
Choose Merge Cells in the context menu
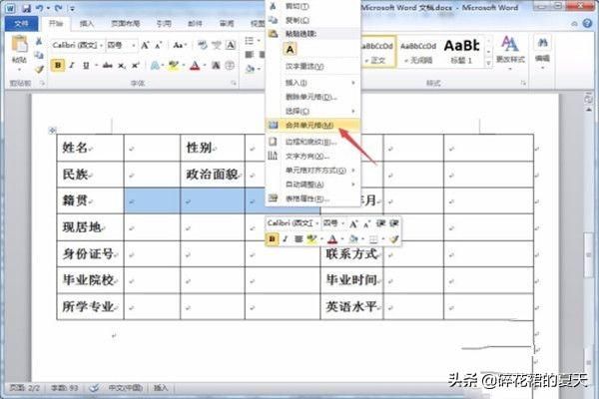click(312, 126)
